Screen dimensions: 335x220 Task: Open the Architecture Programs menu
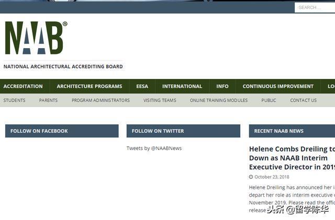point(90,86)
